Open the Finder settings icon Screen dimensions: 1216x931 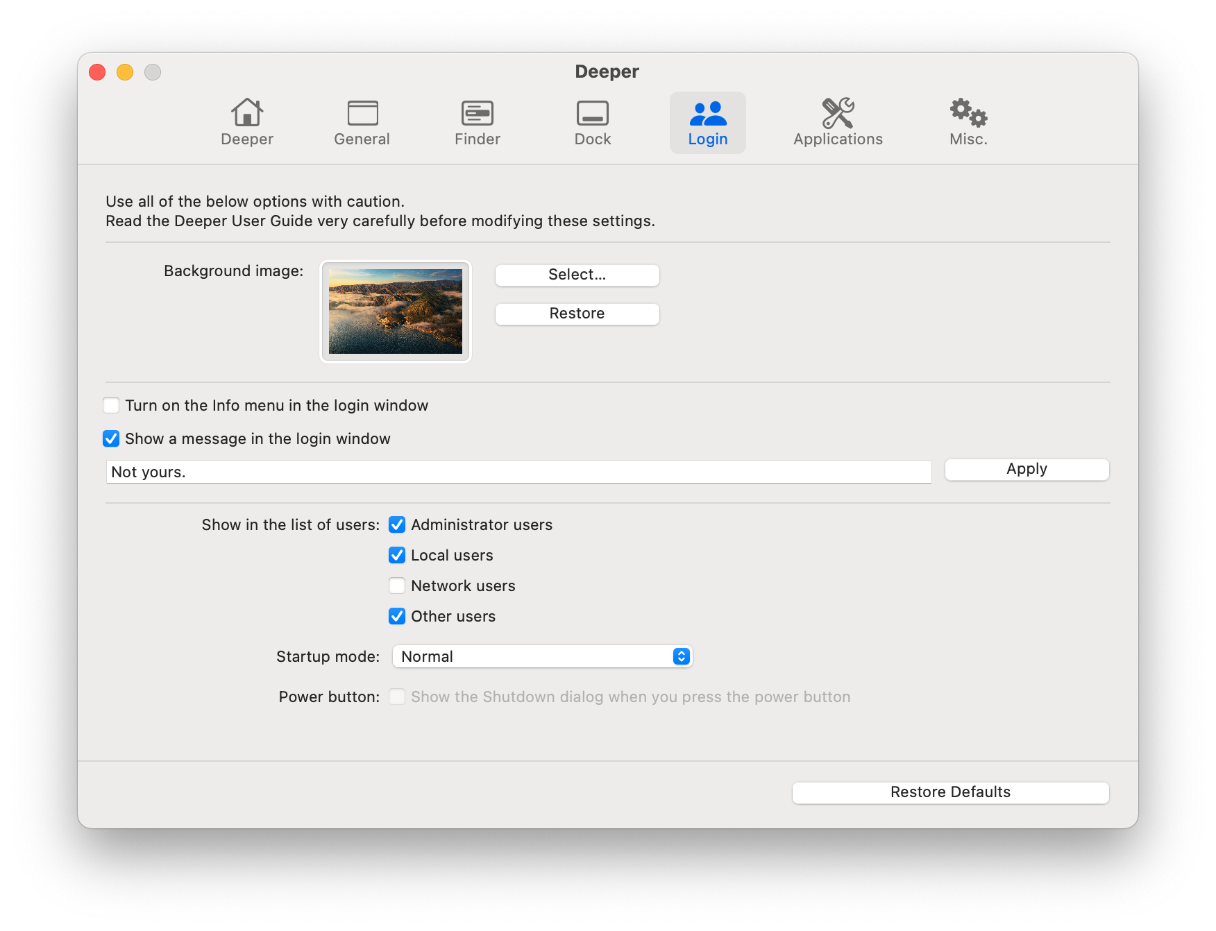tap(477, 113)
